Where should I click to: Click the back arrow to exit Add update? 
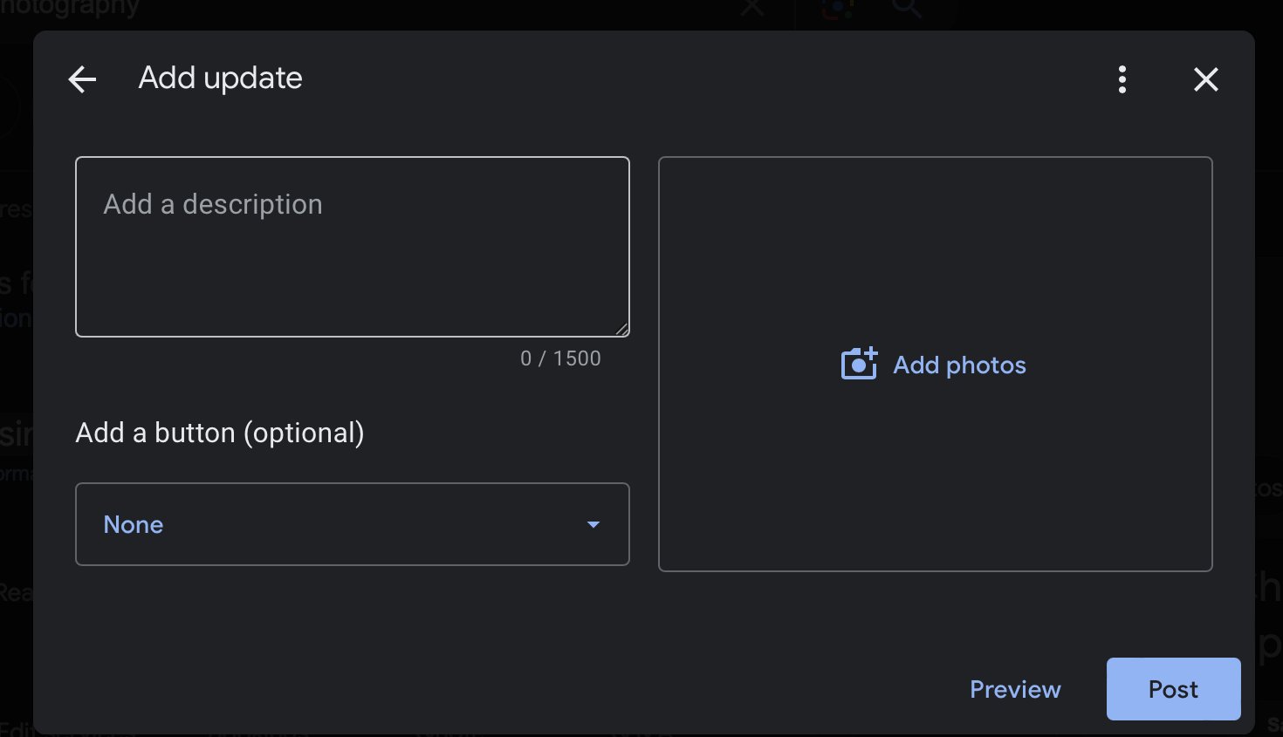click(81, 78)
